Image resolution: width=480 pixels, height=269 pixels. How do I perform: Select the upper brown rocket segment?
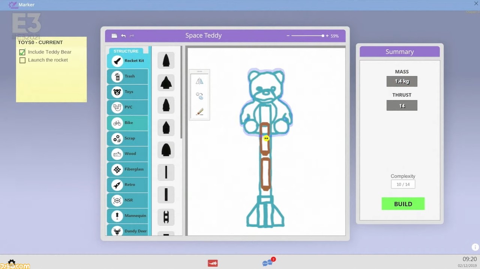[265, 139]
